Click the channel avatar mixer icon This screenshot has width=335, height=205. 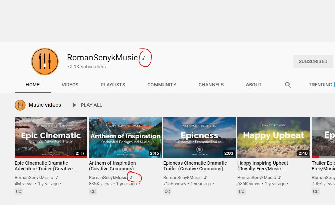45,61
